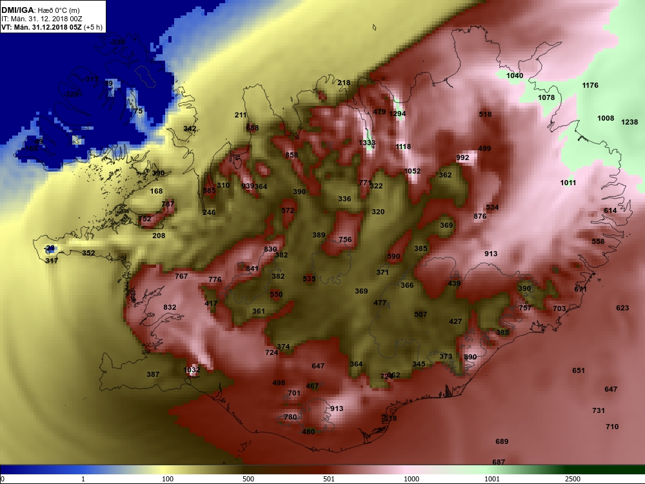645x484 pixels.
Task: Click the map value "427"
Action: point(455,321)
